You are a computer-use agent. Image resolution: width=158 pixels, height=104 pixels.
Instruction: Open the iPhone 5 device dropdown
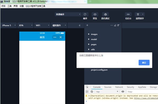(x=9, y=25)
